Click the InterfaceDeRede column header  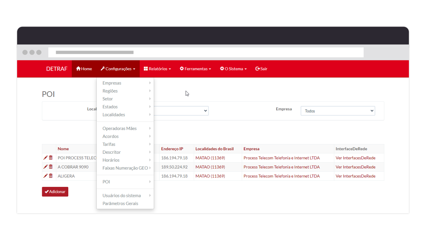tap(351, 149)
